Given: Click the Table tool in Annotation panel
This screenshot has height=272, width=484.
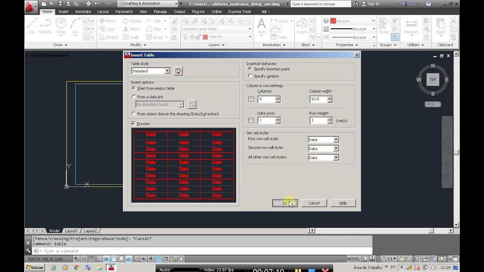Looking at the screenshot, I should coord(279,37).
